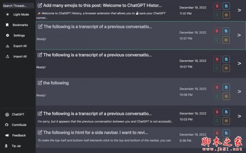Delete the 10:03 PM thread
Image resolution: width=246 pixels, height=153 pixels.
[x=217, y=112]
